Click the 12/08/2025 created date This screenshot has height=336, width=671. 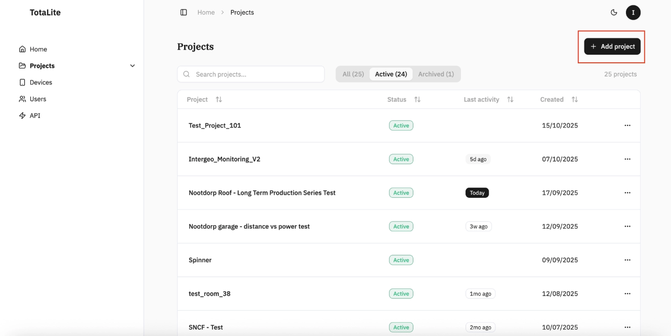click(560, 293)
